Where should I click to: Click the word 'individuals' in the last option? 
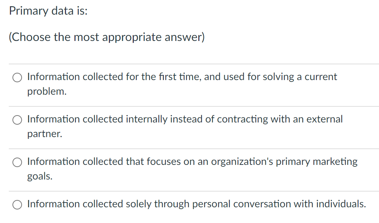click(x=341, y=204)
